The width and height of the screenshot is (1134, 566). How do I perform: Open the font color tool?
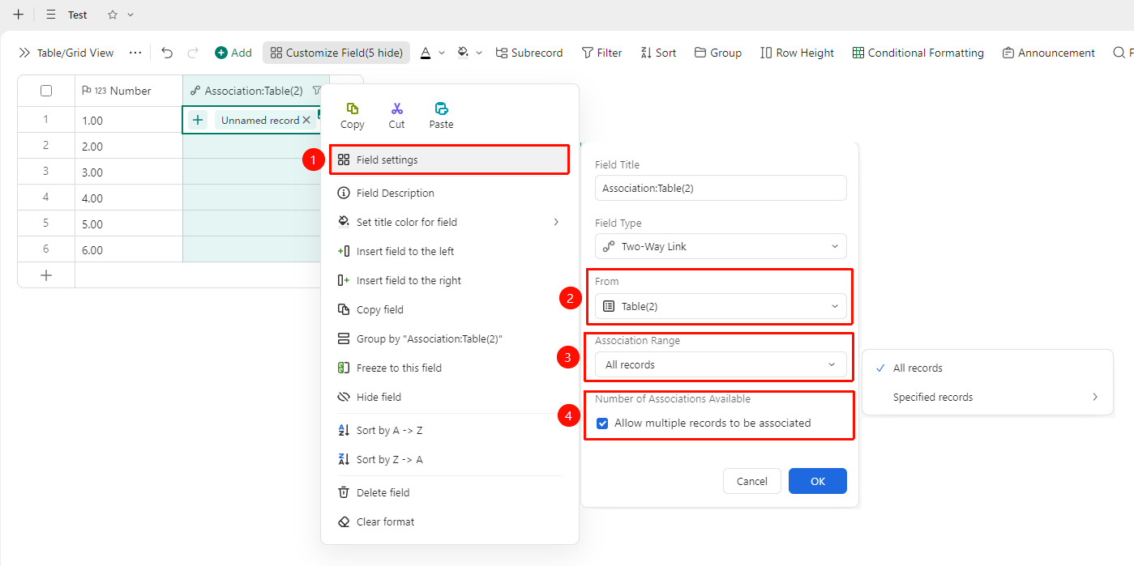(x=426, y=53)
